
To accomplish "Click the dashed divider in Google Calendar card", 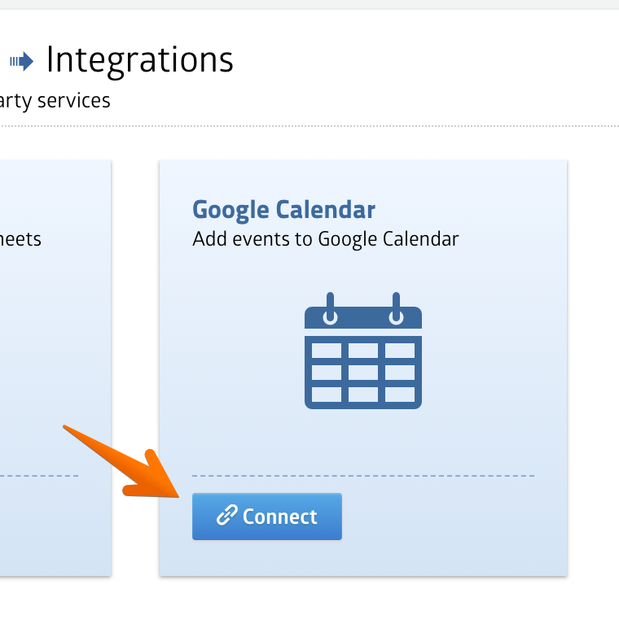I will click(x=363, y=476).
